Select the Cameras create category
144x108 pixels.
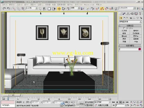[131, 18]
